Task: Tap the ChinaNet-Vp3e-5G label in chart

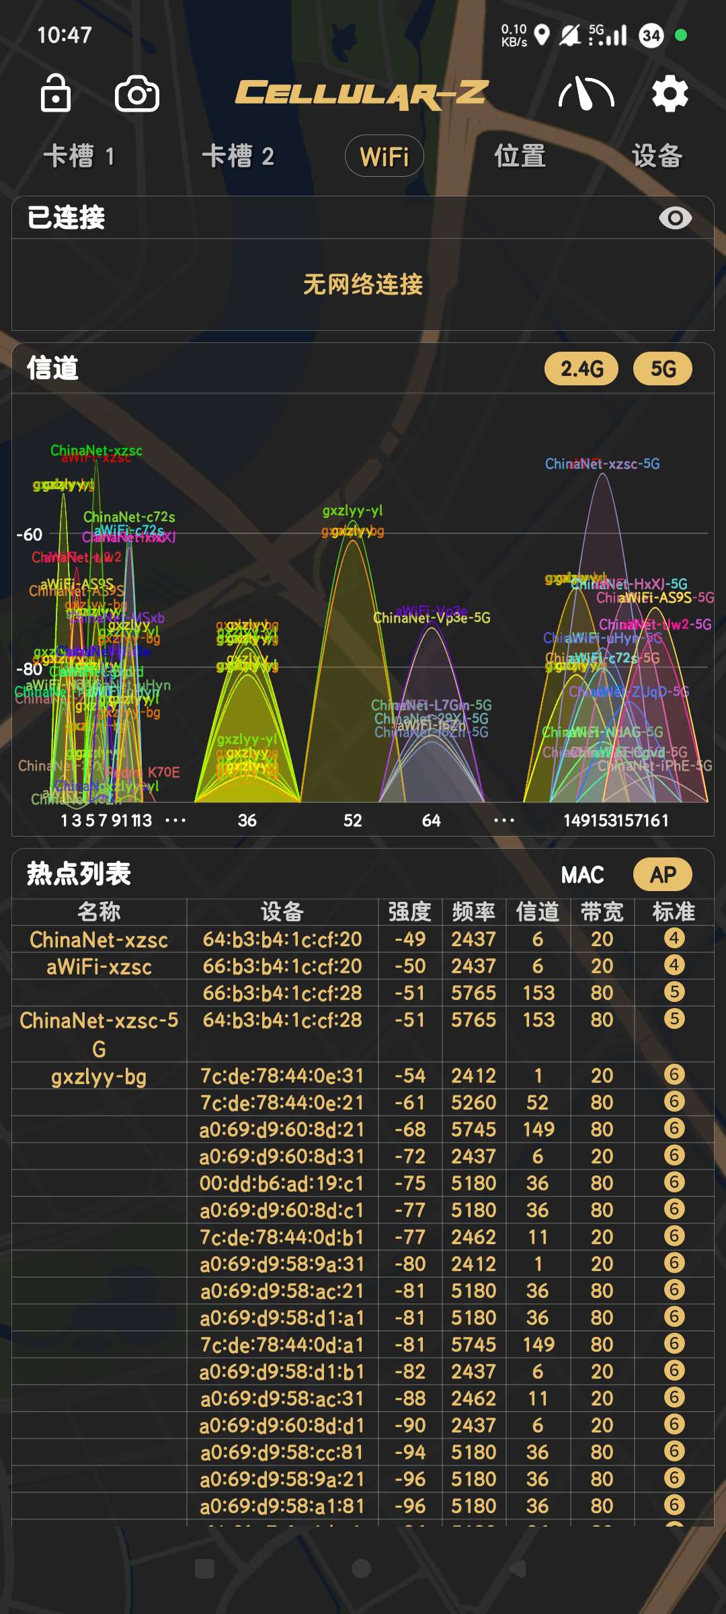Action: 432,618
